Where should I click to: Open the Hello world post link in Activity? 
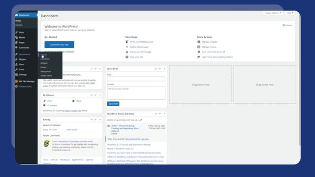pyautogui.click(x=72, y=130)
